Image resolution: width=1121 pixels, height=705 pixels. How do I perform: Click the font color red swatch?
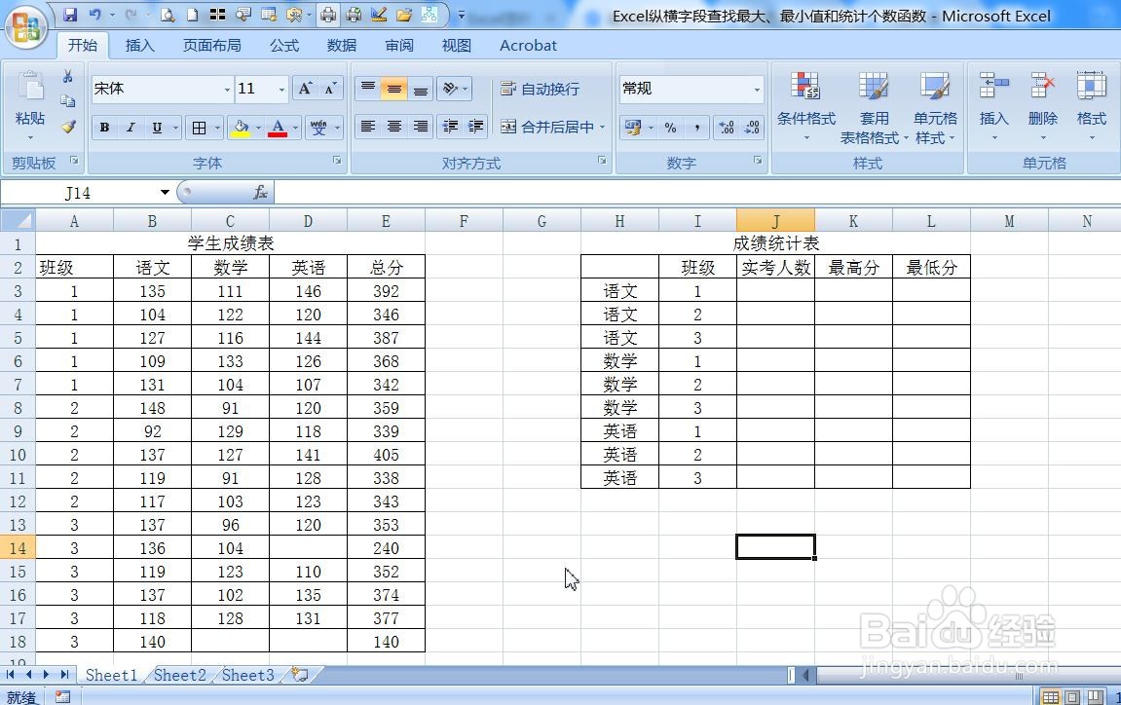click(x=280, y=132)
